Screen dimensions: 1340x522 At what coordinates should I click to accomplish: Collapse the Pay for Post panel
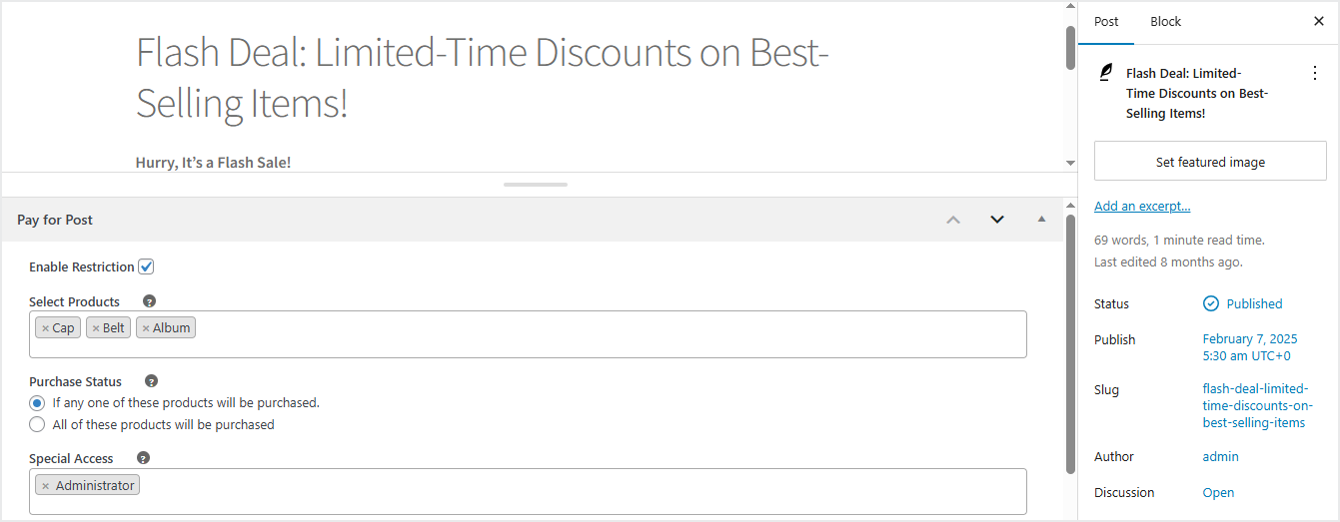coord(1041,220)
